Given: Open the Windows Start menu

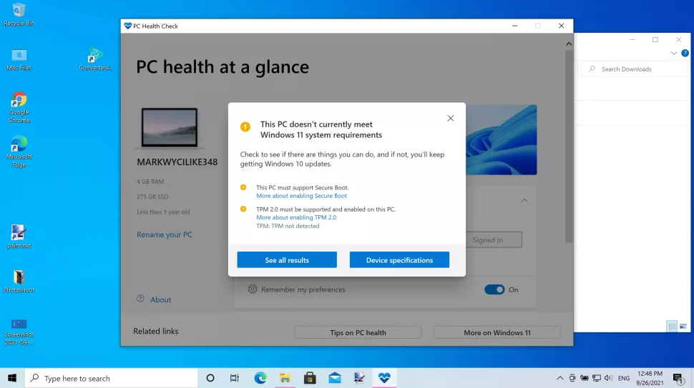Looking at the screenshot, I should tap(12, 378).
